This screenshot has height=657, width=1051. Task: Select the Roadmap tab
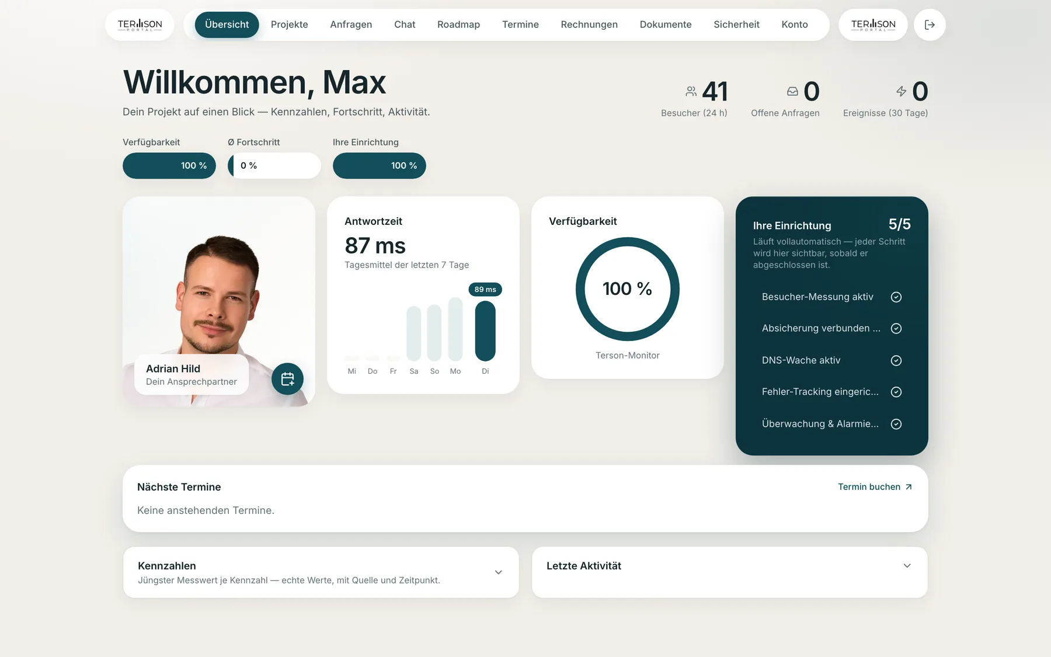tap(458, 25)
